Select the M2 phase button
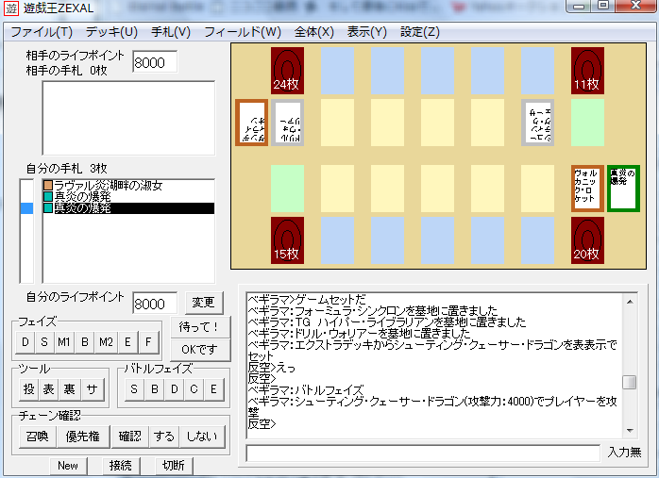 click(x=106, y=342)
